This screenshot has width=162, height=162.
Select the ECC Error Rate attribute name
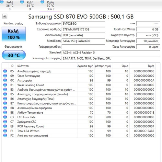[26, 117]
